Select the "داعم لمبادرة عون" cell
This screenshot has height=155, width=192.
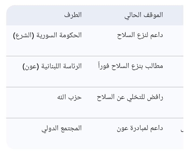click(x=140, y=128)
